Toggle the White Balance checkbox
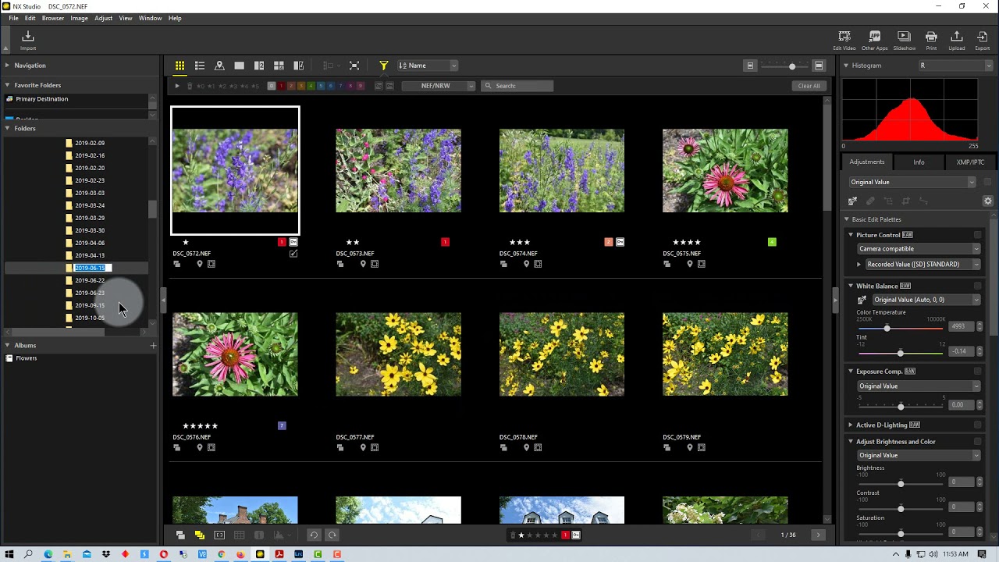 tap(977, 286)
